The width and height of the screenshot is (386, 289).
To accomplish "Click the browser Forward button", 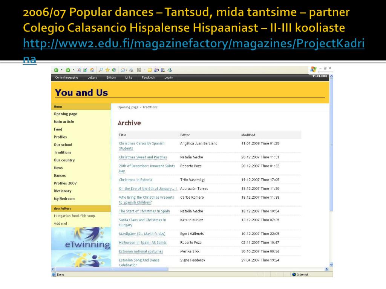I will click(68, 70).
